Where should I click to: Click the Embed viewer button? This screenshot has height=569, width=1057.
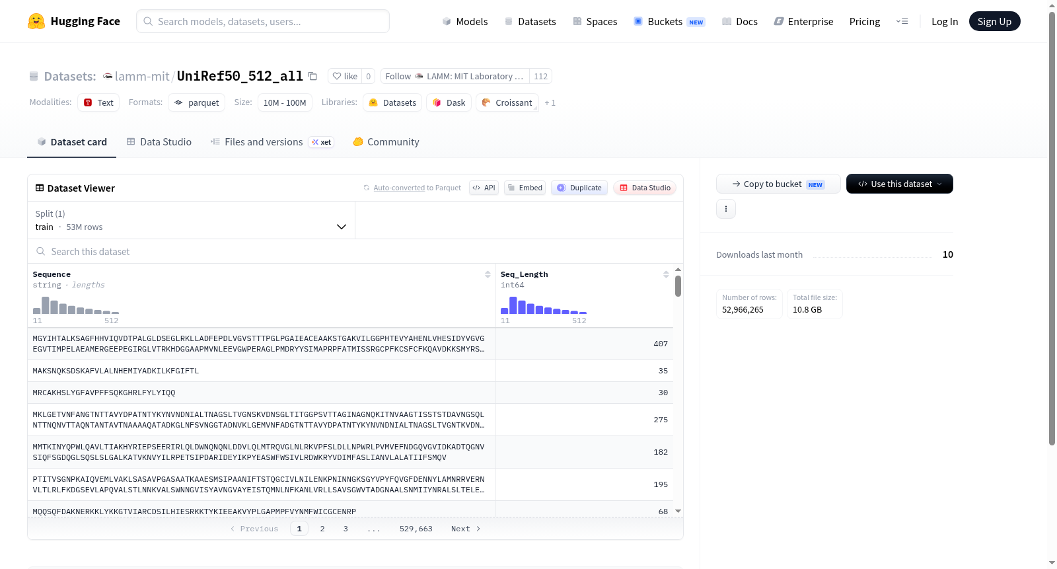525,188
